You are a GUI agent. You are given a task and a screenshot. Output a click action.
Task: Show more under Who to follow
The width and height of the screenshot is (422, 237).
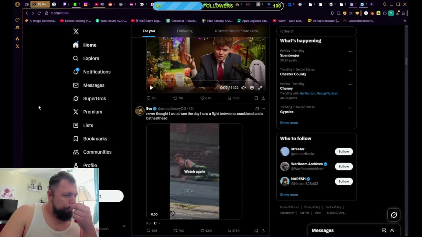click(289, 195)
